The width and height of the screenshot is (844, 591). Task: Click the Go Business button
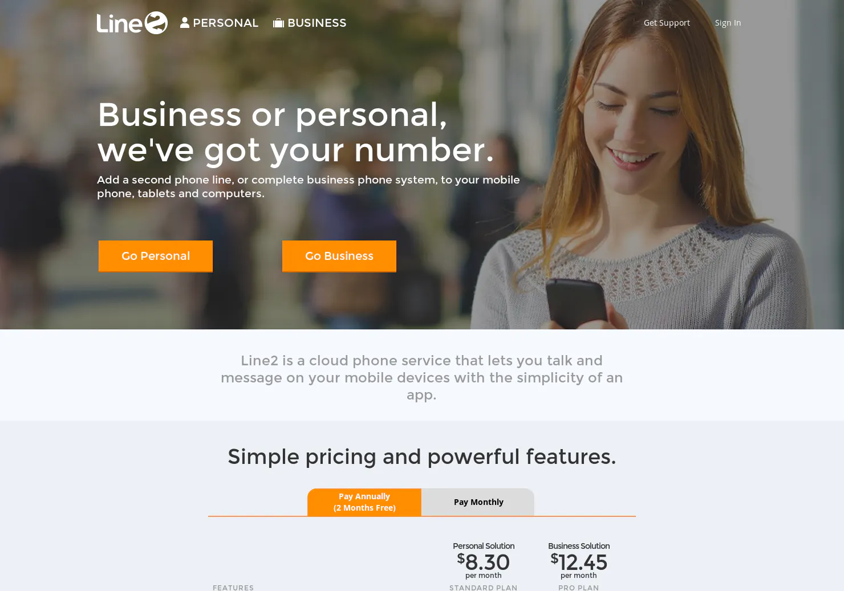click(339, 256)
